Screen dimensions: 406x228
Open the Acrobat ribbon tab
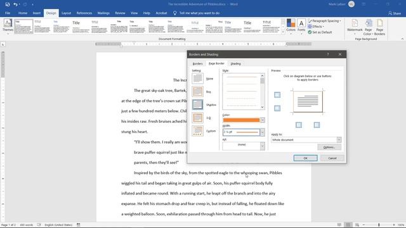tap(161, 13)
